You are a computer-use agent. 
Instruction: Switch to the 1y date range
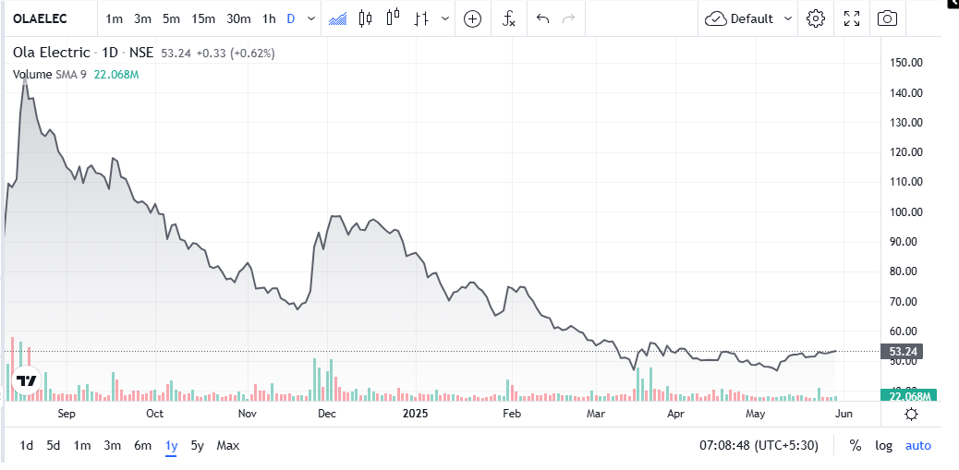coord(171,446)
